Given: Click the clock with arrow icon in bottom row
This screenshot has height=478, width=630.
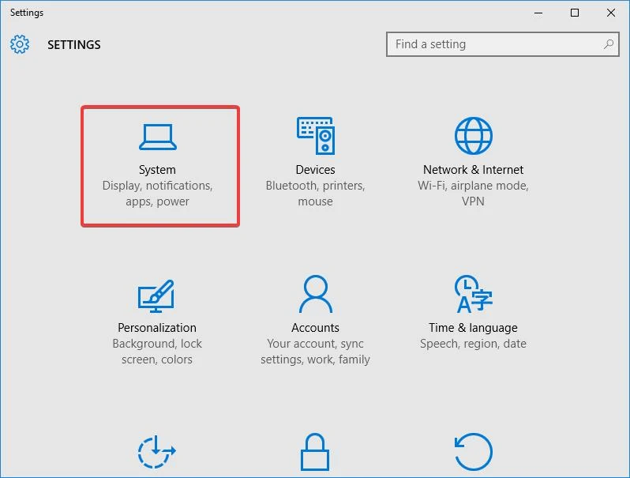Looking at the screenshot, I should (x=156, y=451).
